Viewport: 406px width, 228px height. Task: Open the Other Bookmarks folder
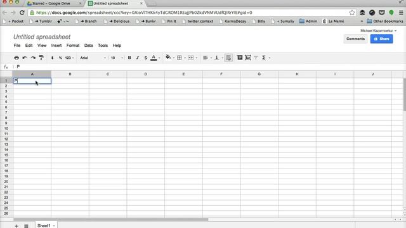385,21
